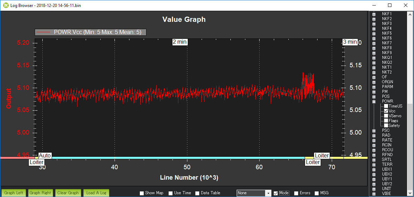This screenshot has width=414, height=197.
Task: Click the Auto mode marker on timeline
Action: [45, 156]
